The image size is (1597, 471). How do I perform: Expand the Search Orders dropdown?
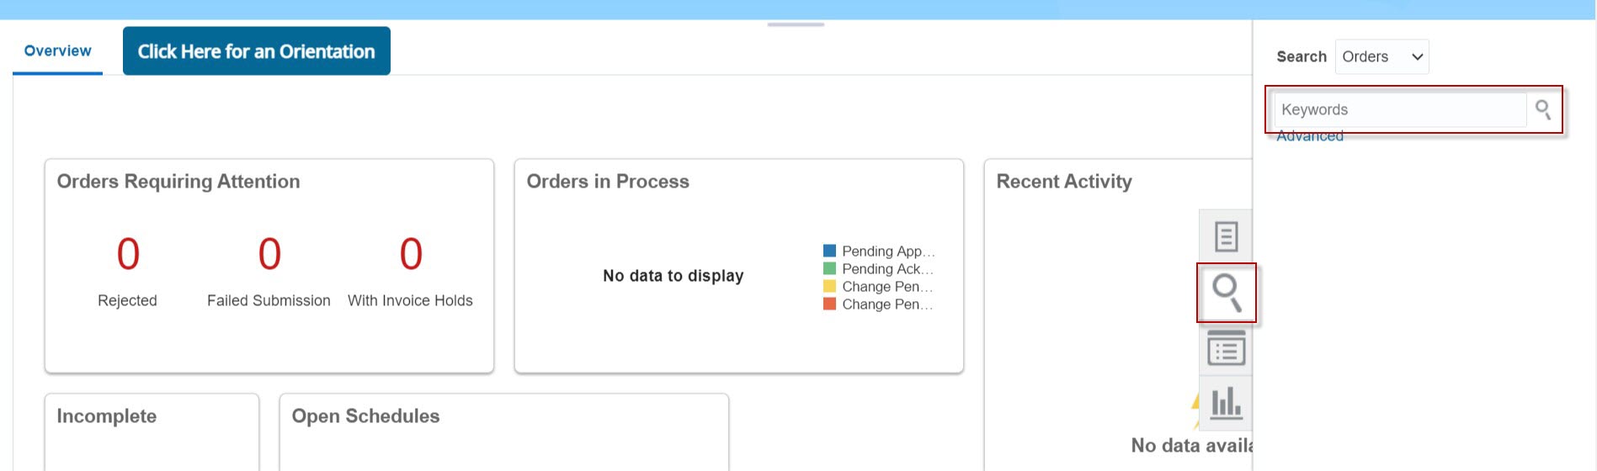pyautogui.click(x=1381, y=57)
